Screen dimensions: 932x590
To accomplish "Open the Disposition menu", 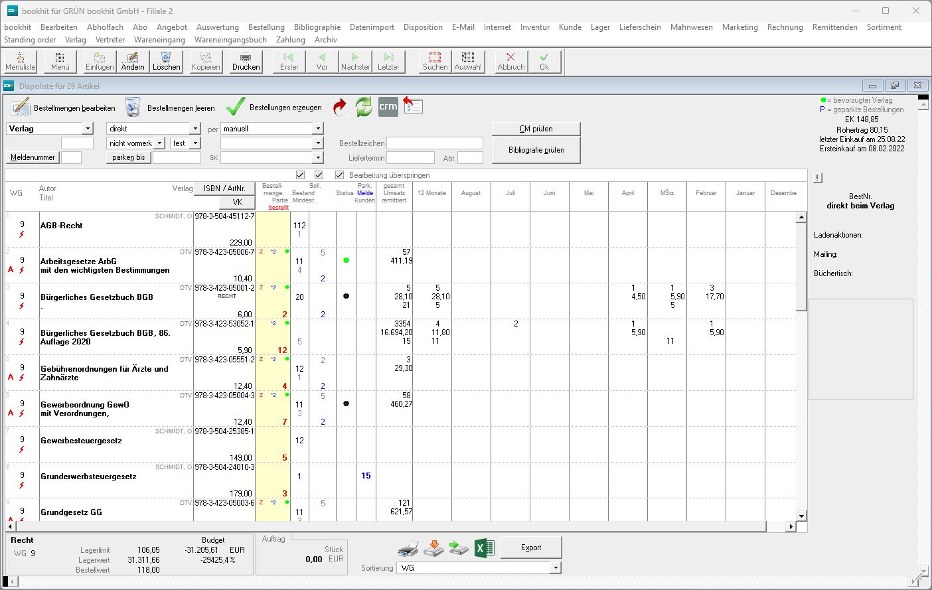I will pos(423,27).
